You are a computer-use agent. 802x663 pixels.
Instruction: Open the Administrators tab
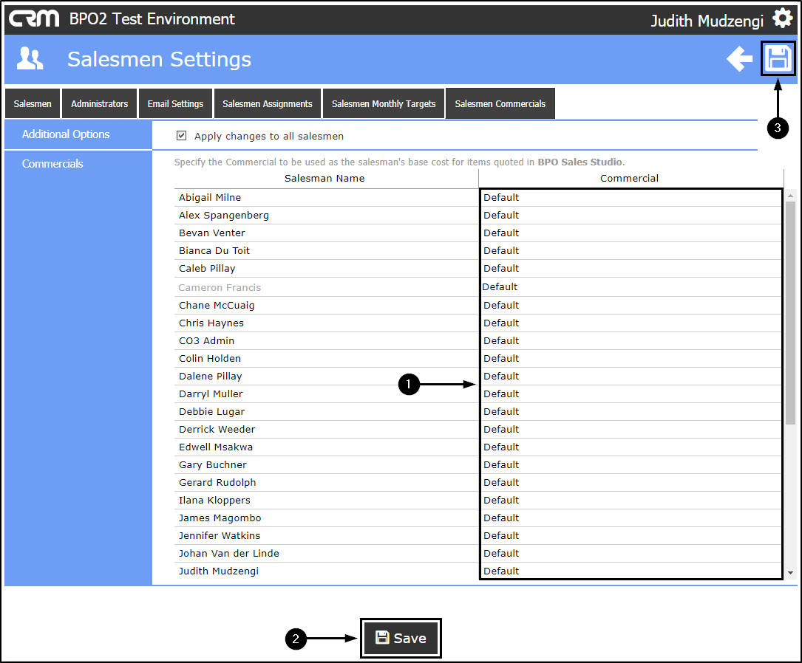(x=99, y=103)
